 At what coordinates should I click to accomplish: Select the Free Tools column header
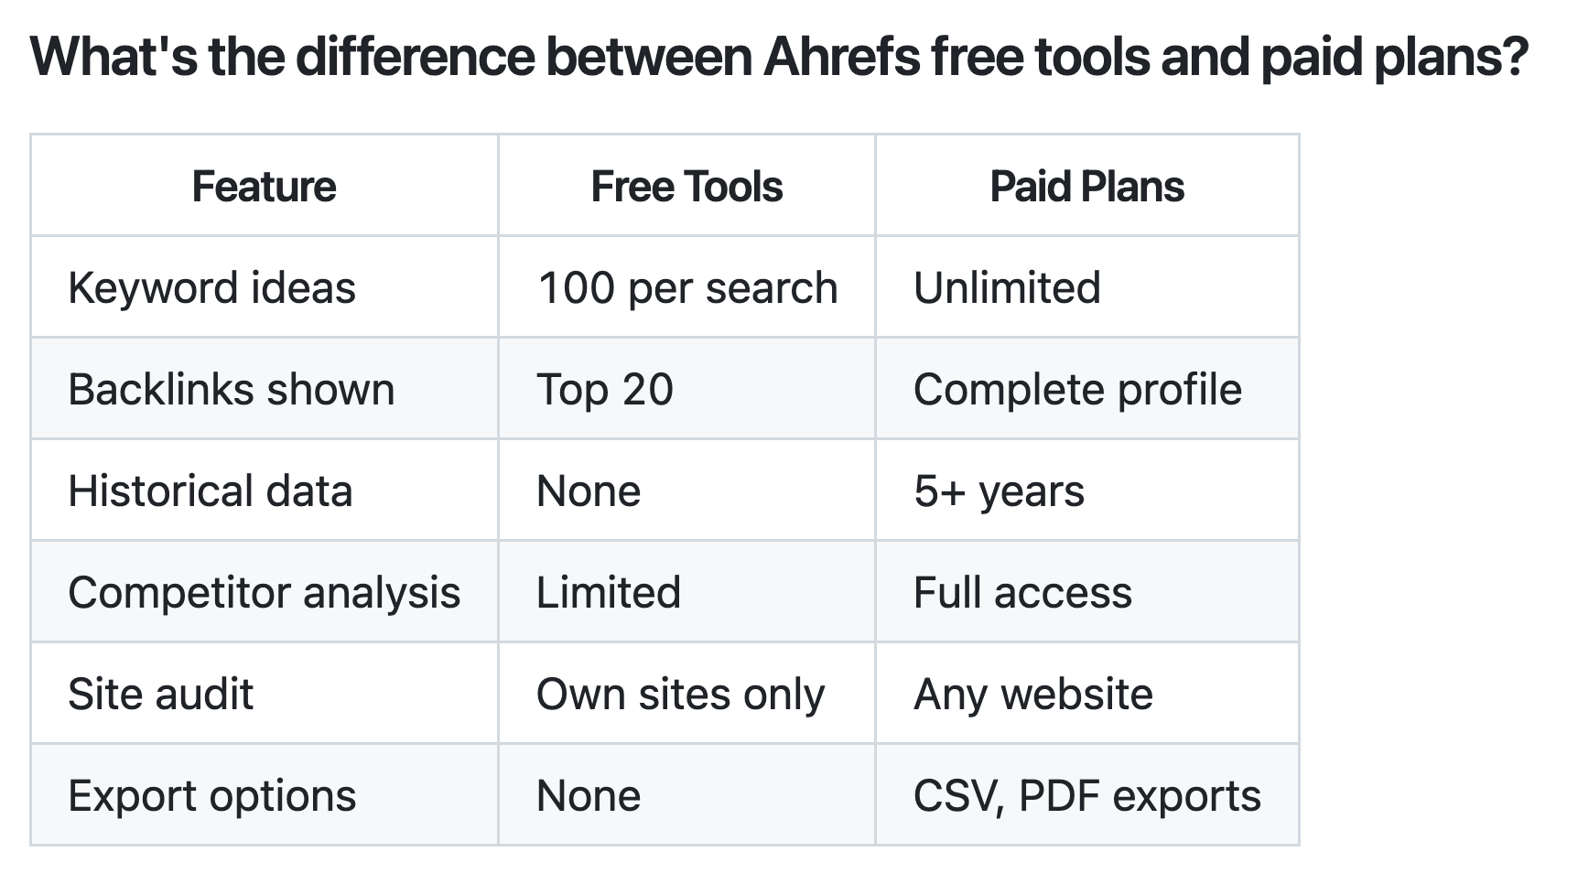click(x=686, y=186)
